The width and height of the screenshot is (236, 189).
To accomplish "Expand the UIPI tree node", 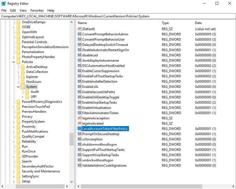I will tap(23, 97).
